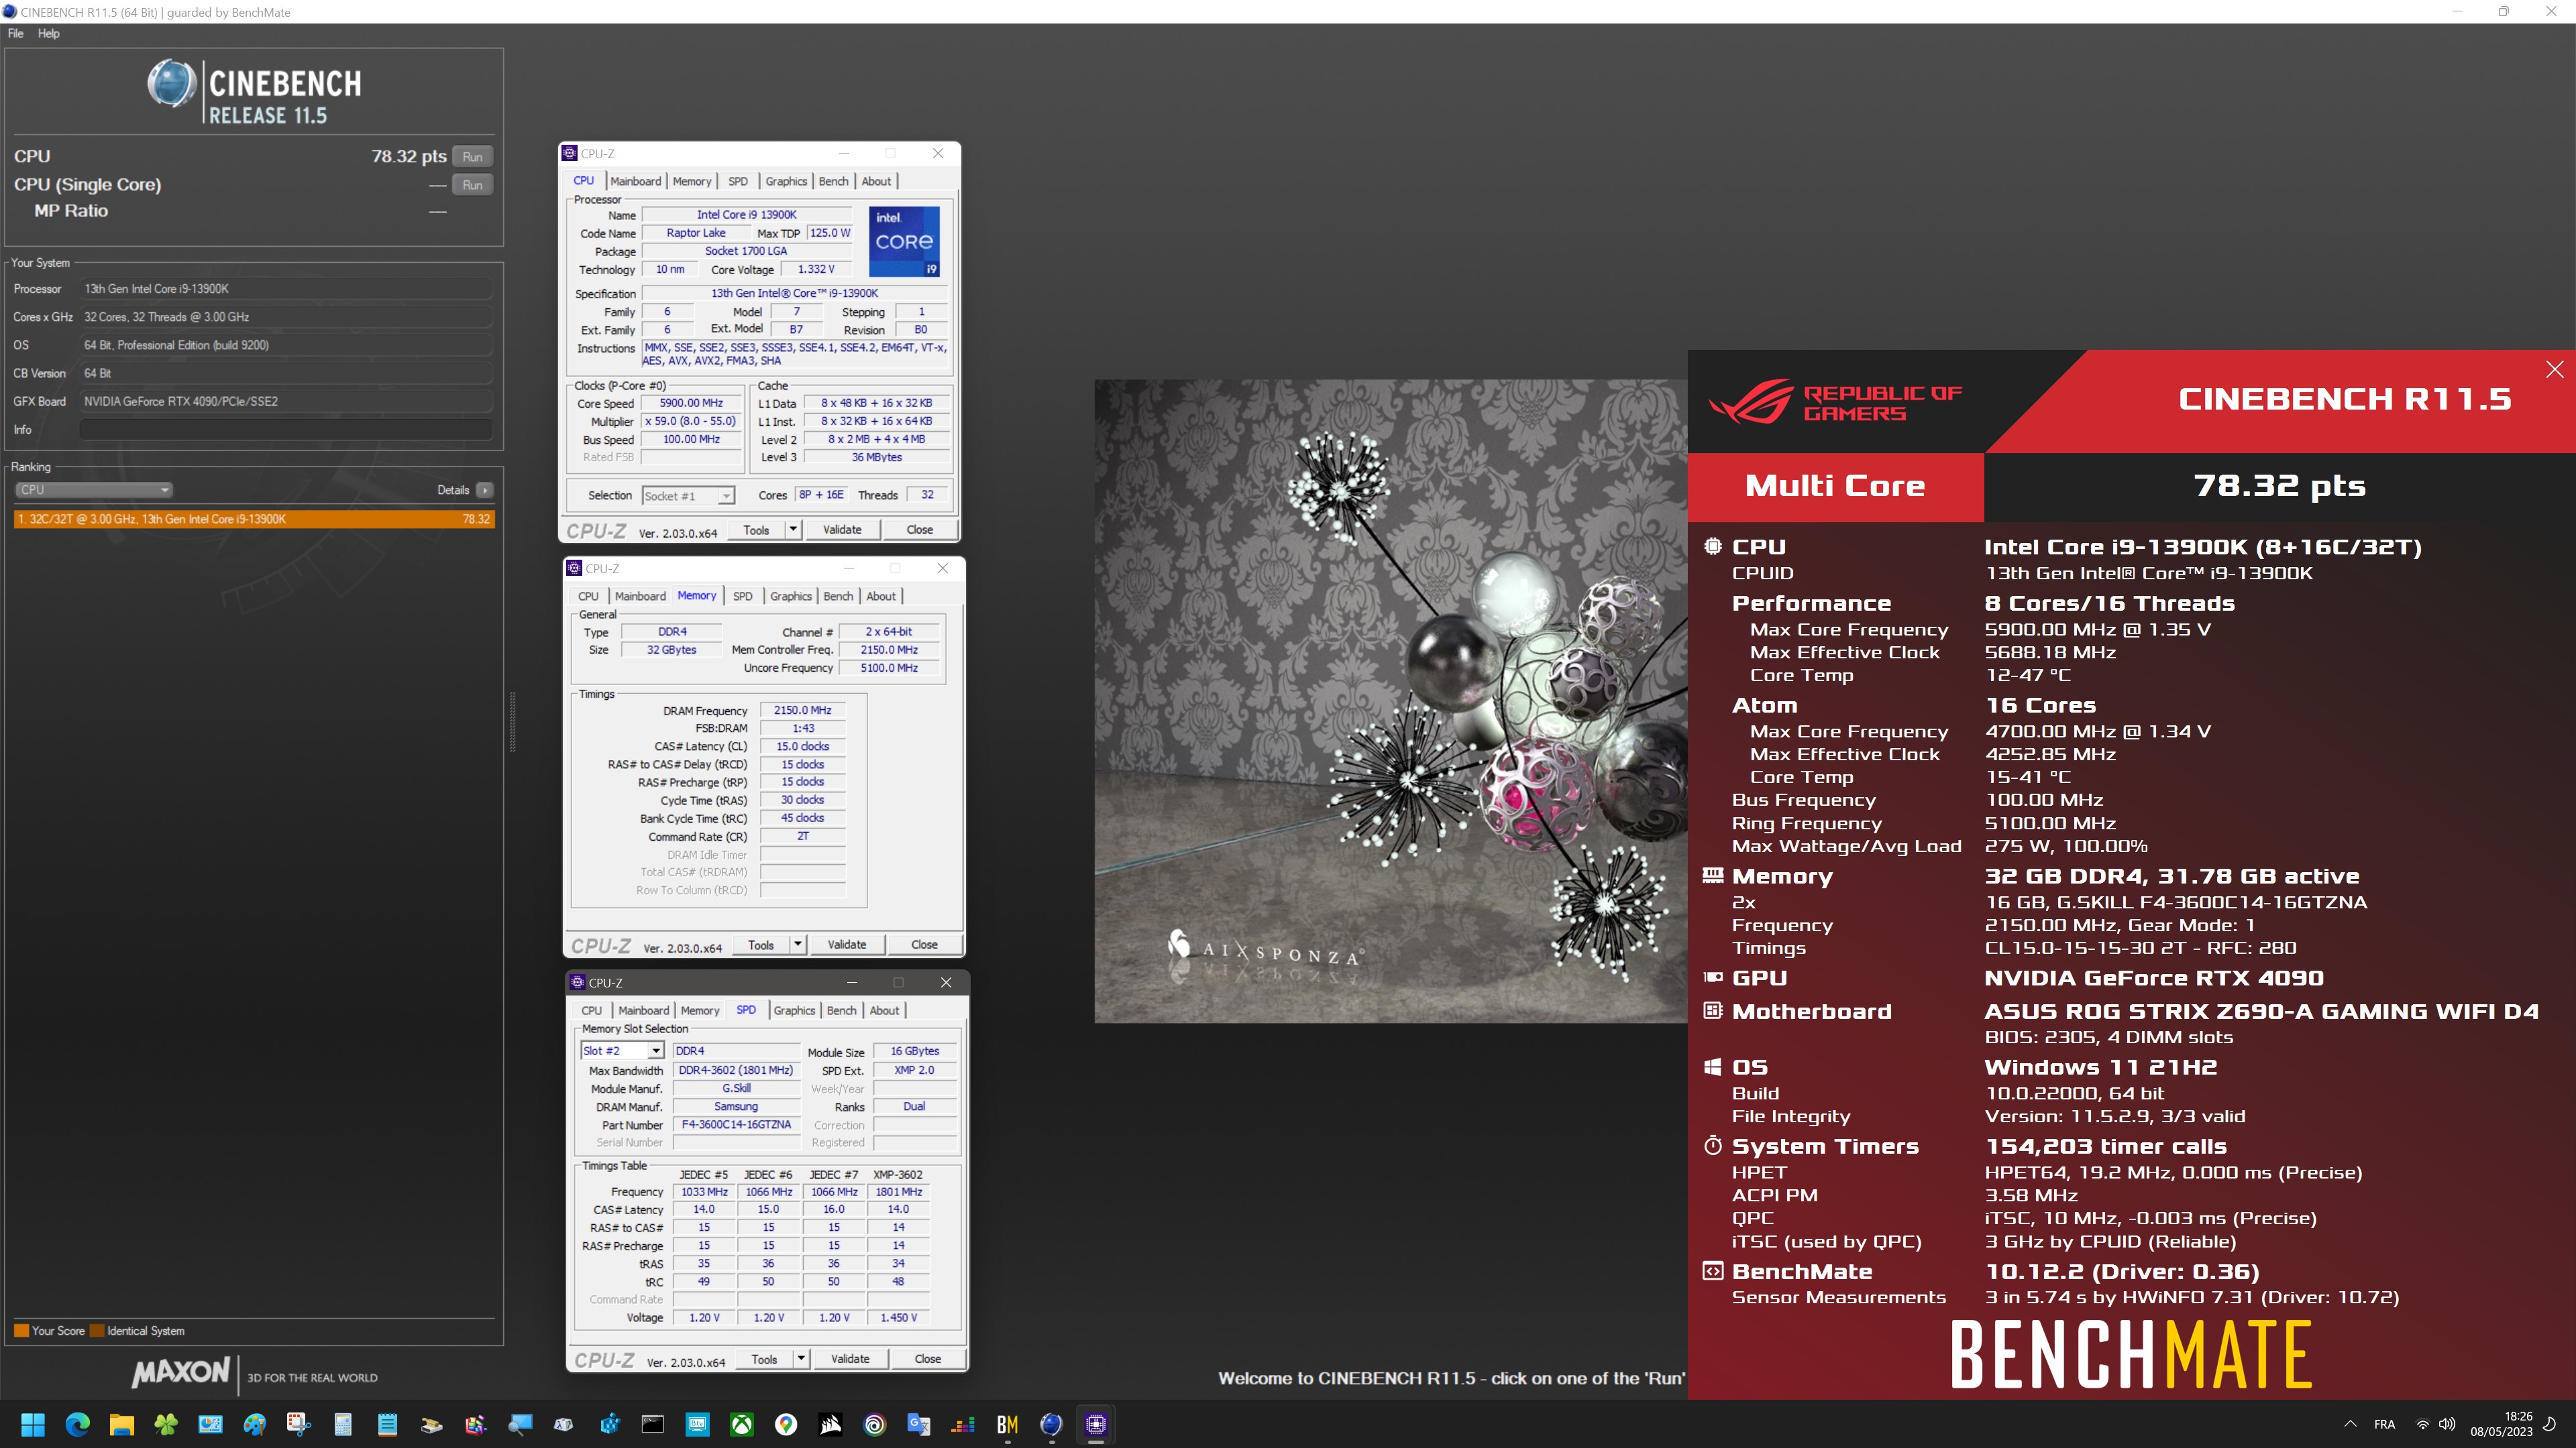
Task: Click Close button in top CPU-Z window
Action: click(x=920, y=530)
